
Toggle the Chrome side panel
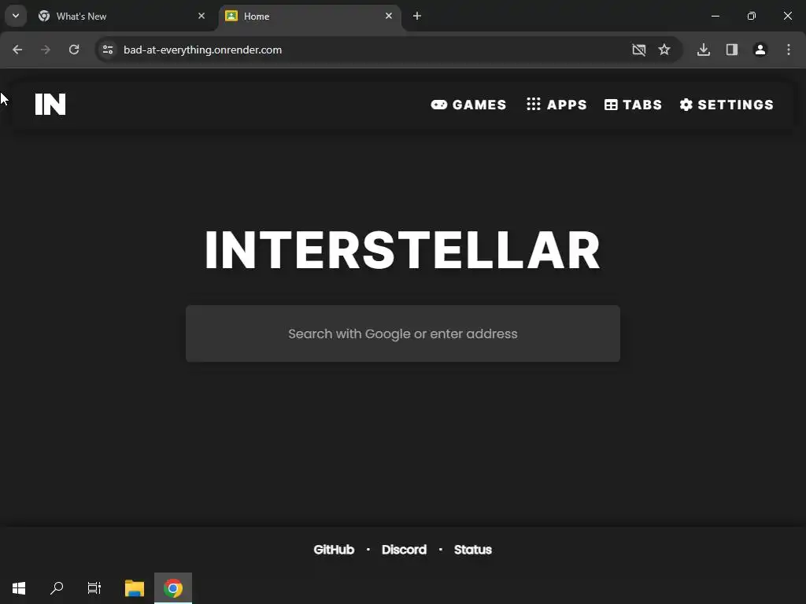[x=732, y=50]
